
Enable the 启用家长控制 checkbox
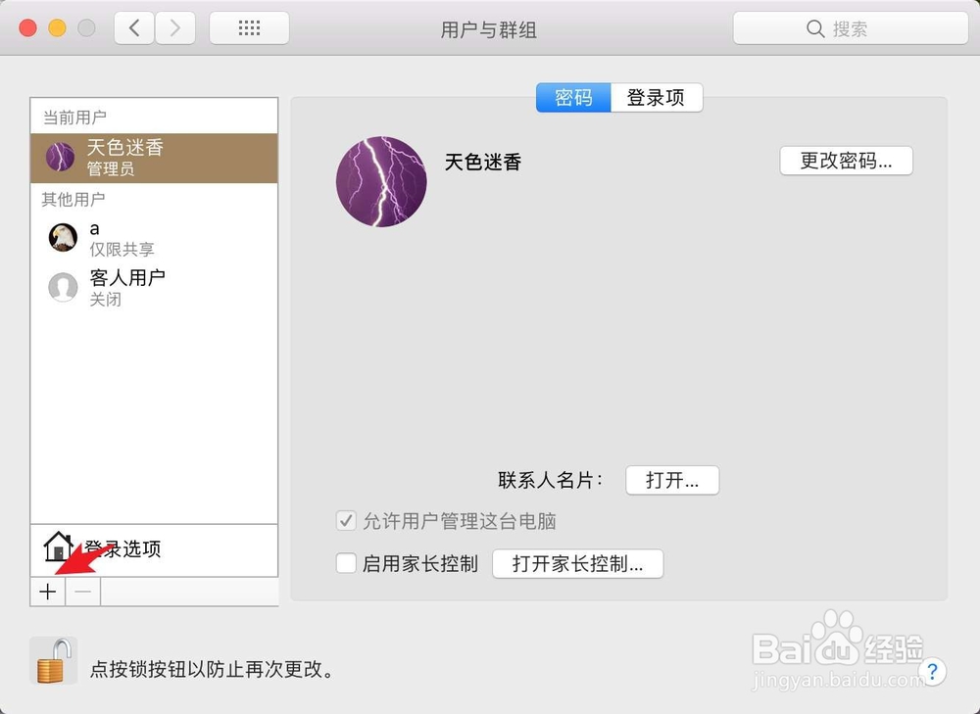[346, 563]
